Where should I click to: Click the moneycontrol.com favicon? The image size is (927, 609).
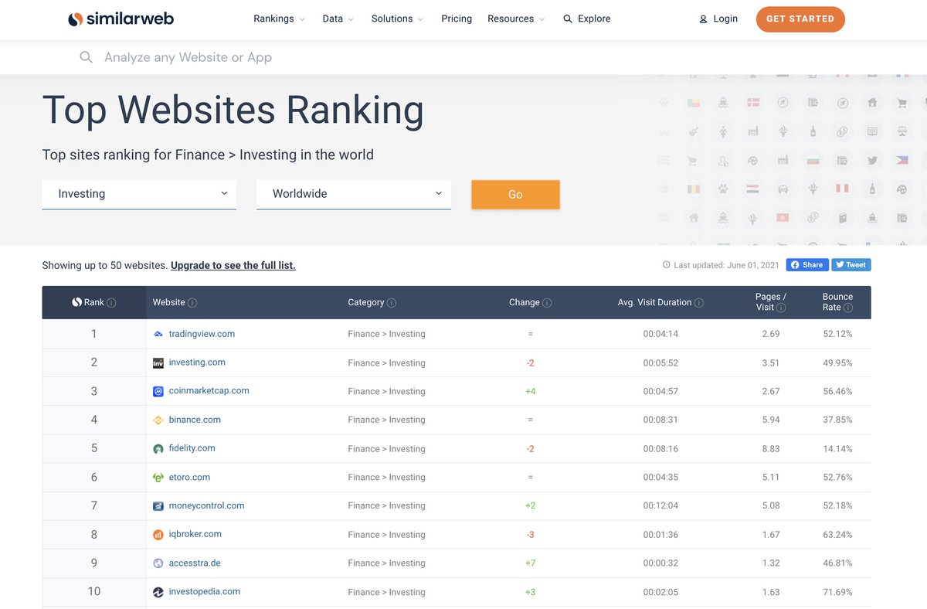point(158,506)
